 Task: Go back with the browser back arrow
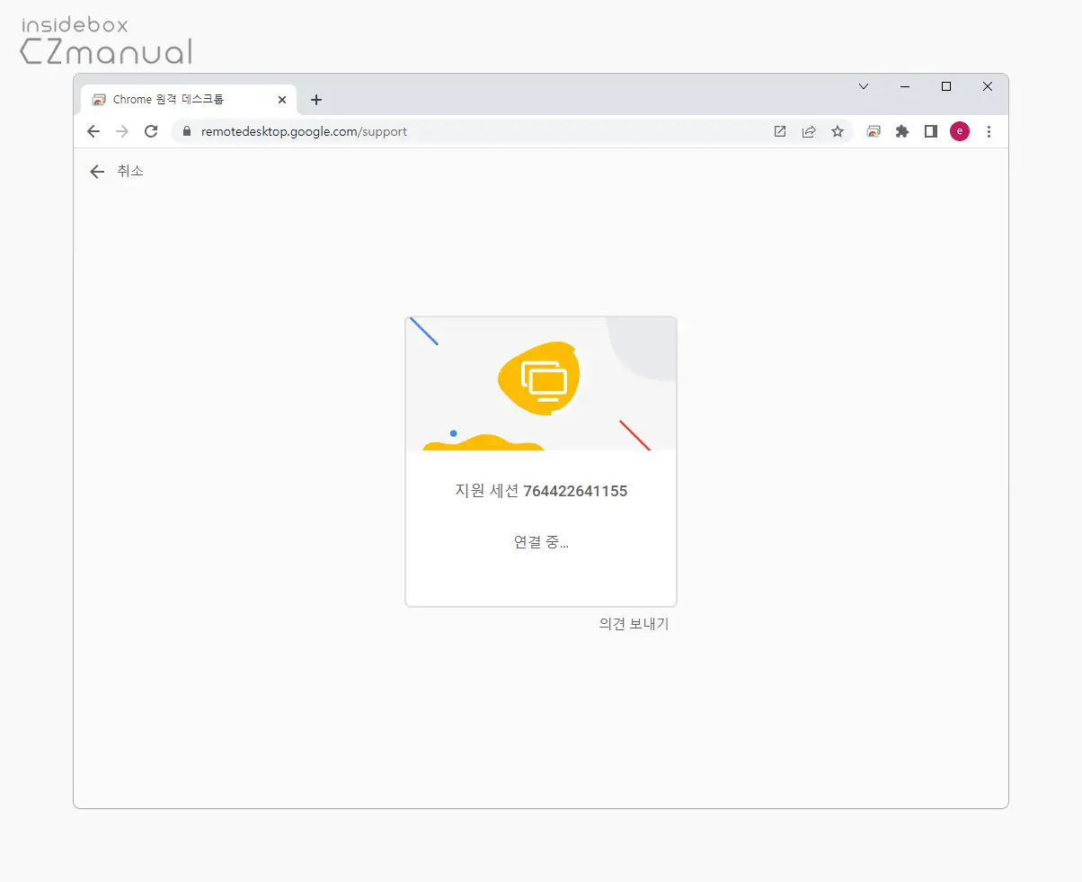[x=93, y=131]
